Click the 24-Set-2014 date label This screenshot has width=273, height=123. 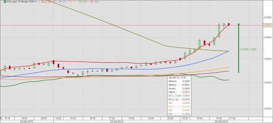[26, 121]
